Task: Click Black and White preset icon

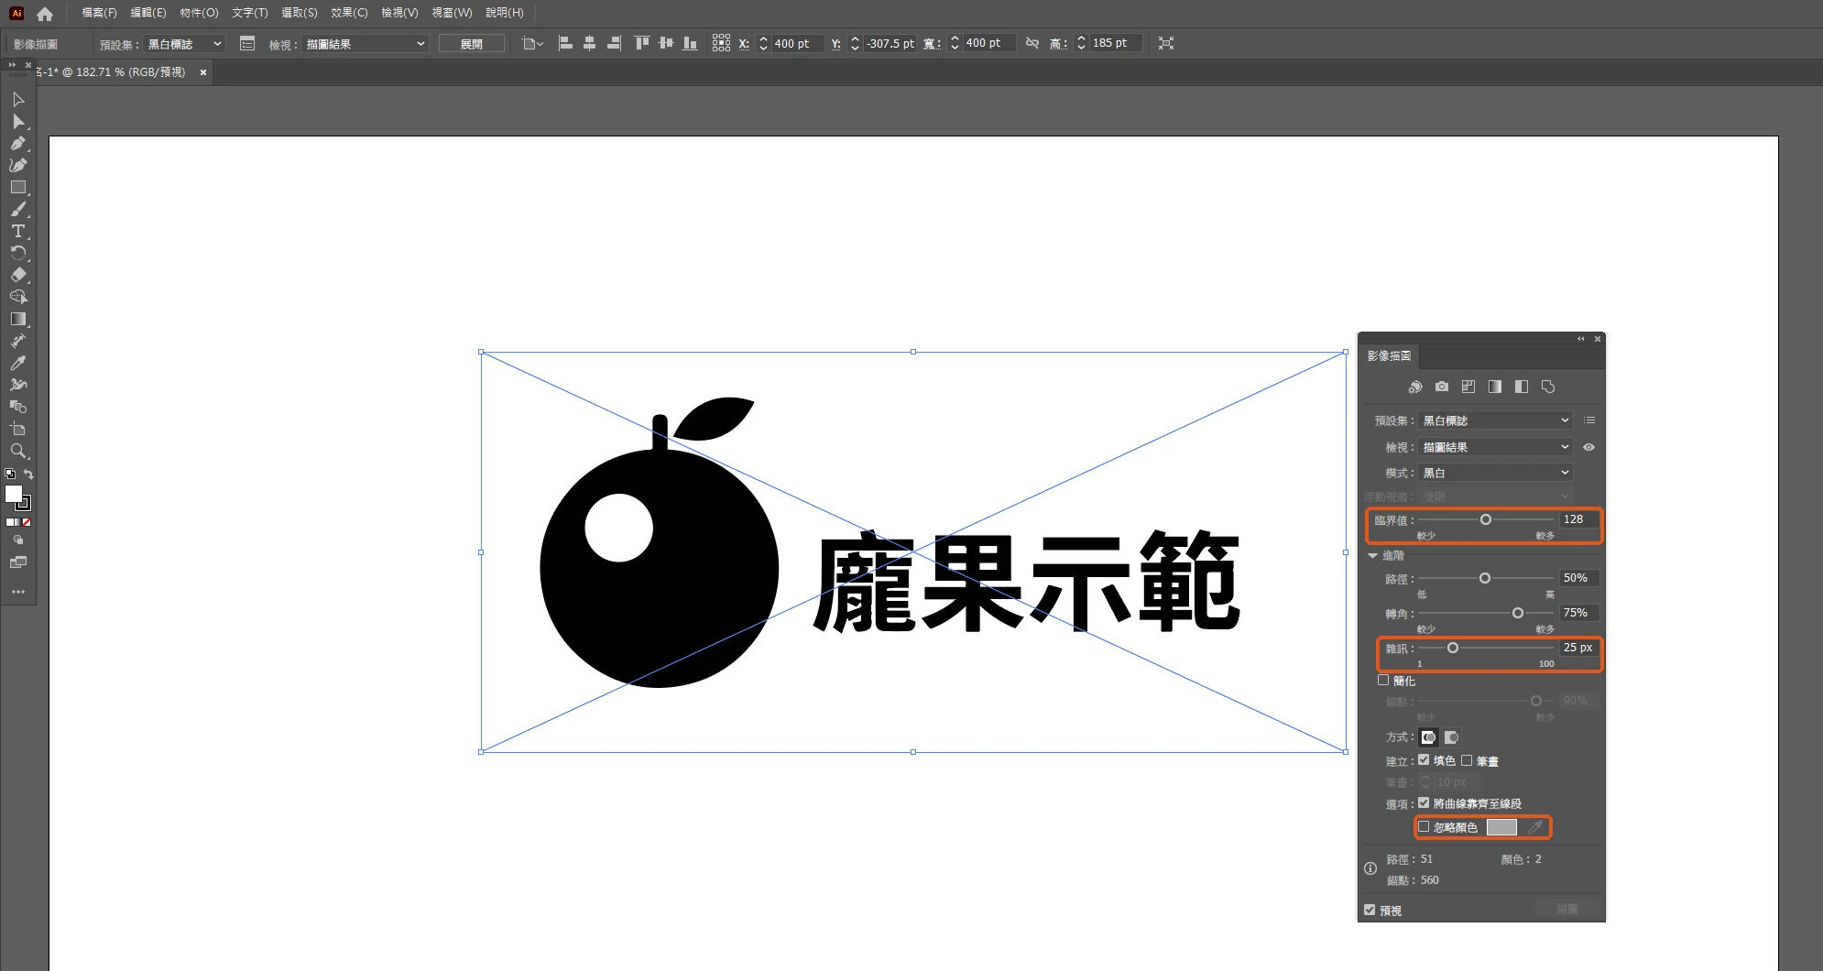Action: (x=1522, y=387)
